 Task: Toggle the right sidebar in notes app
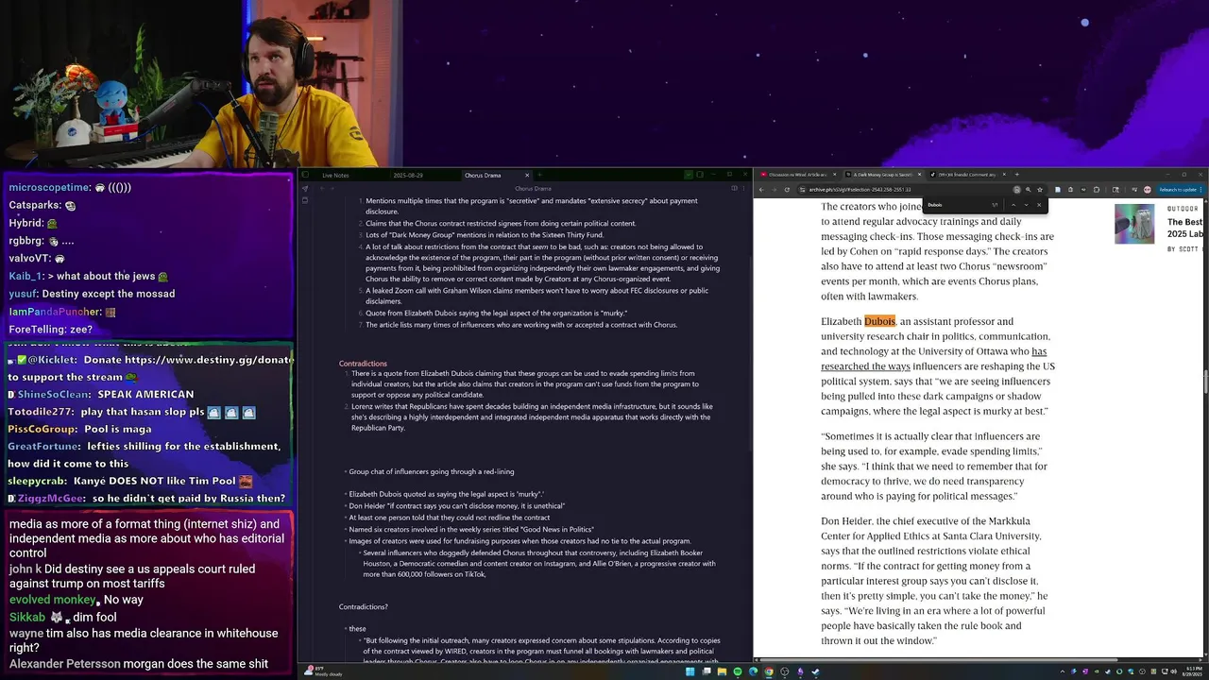(700, 175)
